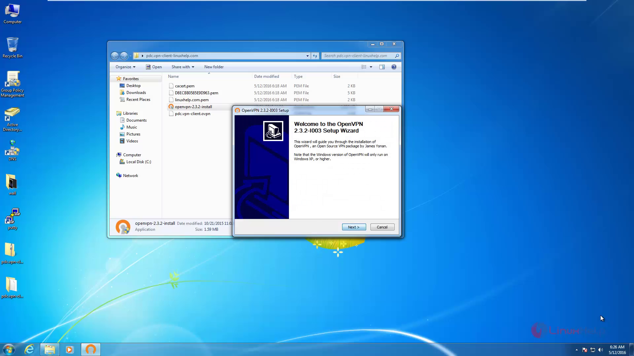
Task: Open the Share with dropdown menu
Action: [183, 67]
